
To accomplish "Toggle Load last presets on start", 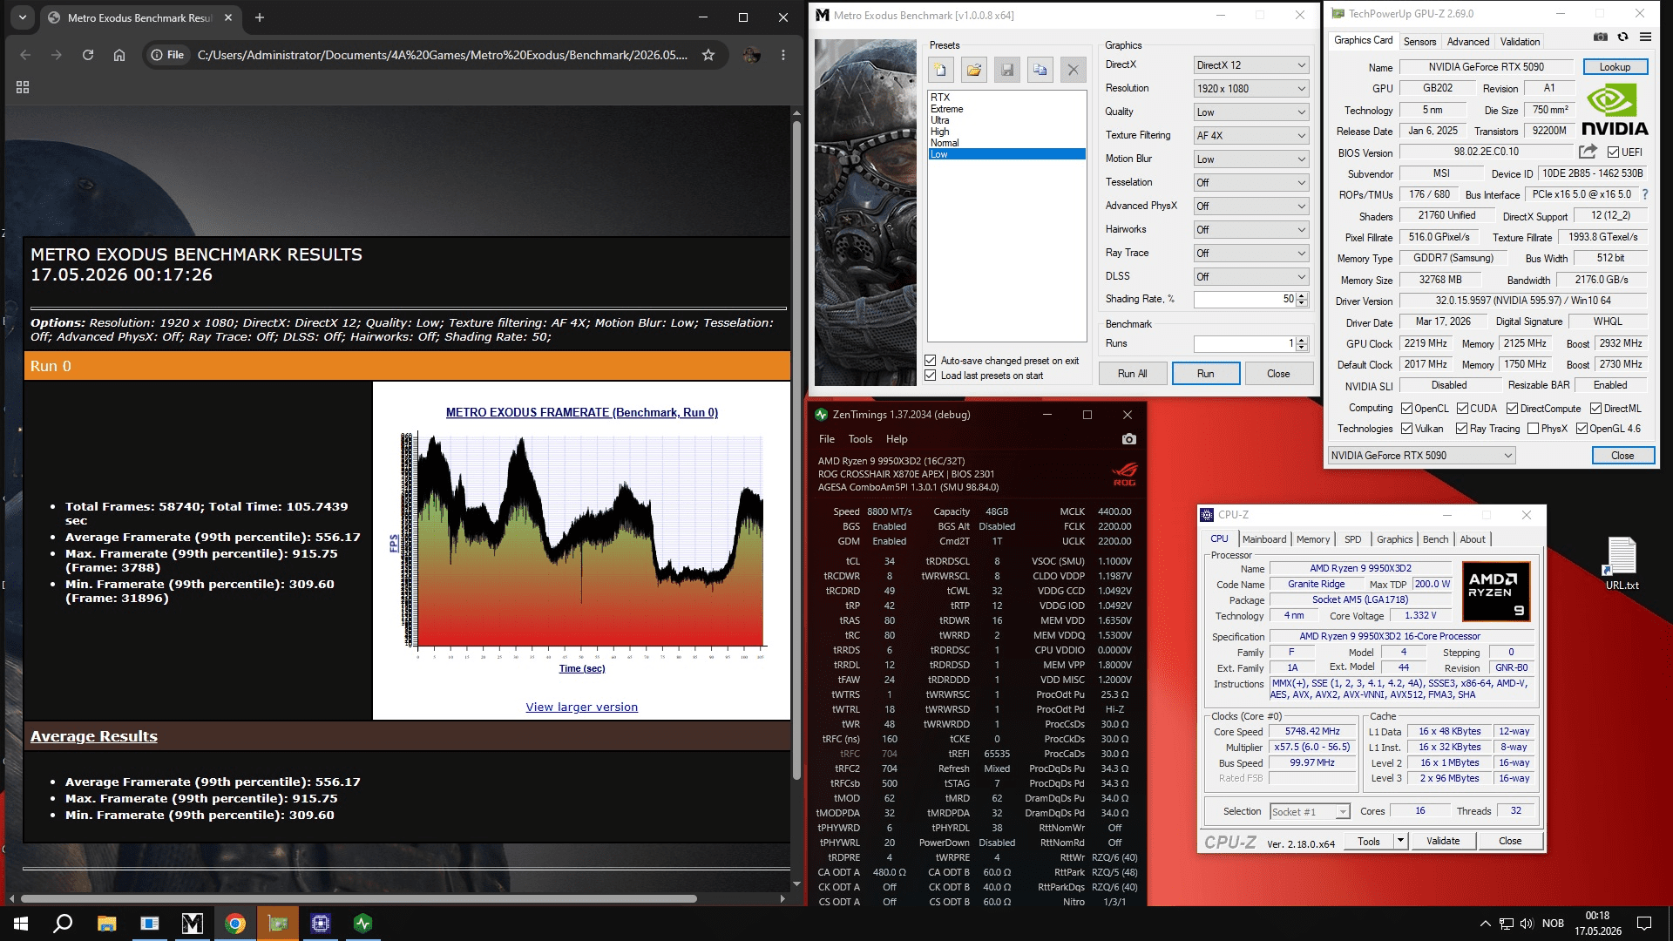I will click(x=931, y=376).
